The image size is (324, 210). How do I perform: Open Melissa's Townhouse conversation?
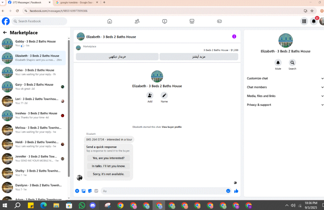point(34,130)
